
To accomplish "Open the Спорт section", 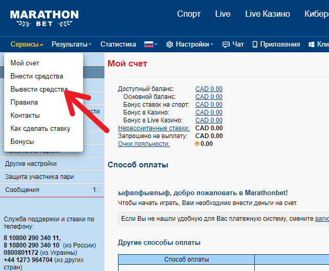I will coord(189,14).
